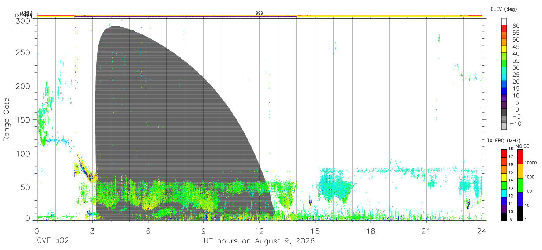The width and height of the screenshot is (542, 250).
Task: Pick red NOISE segment above 10000
Action: point(520,157)
